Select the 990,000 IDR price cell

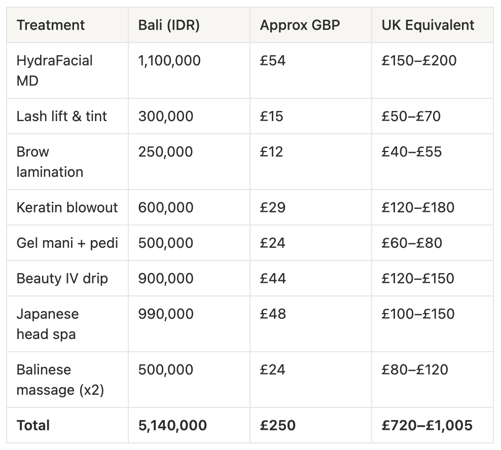pyautogui.click(x=189, y=324)
